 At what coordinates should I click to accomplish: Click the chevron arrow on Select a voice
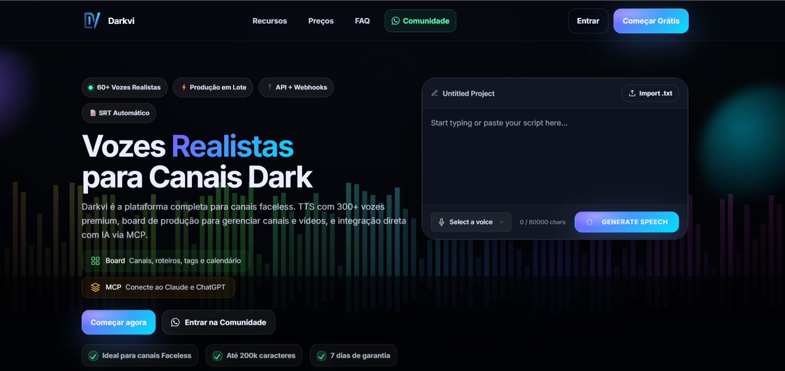[502, 222]
